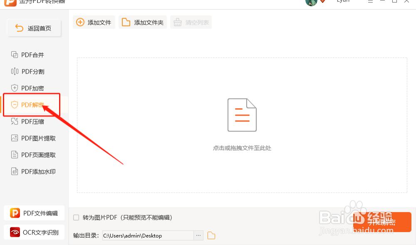Open the hamburger menu in the title bar
416x245 pixels.
(x=370, y=1)
